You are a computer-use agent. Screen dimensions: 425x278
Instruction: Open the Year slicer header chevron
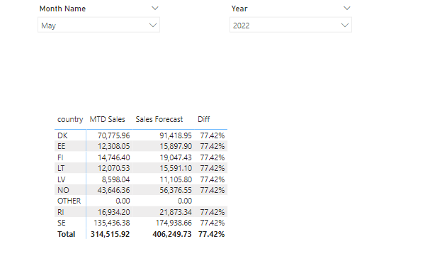(346, 8)
